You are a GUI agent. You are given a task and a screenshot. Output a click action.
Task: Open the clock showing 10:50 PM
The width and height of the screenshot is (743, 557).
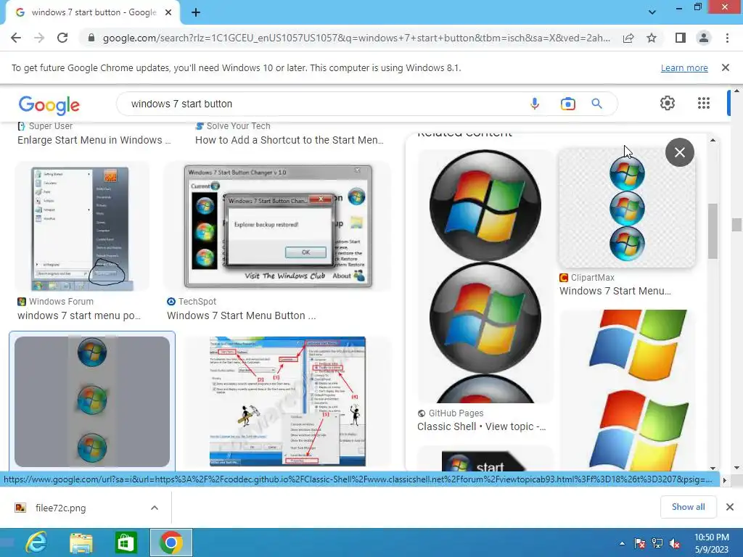(x=711, y=543)
